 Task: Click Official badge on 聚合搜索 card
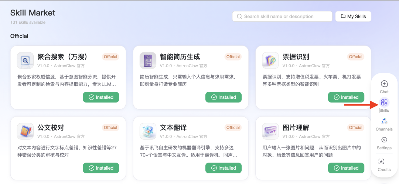point(110,57)
